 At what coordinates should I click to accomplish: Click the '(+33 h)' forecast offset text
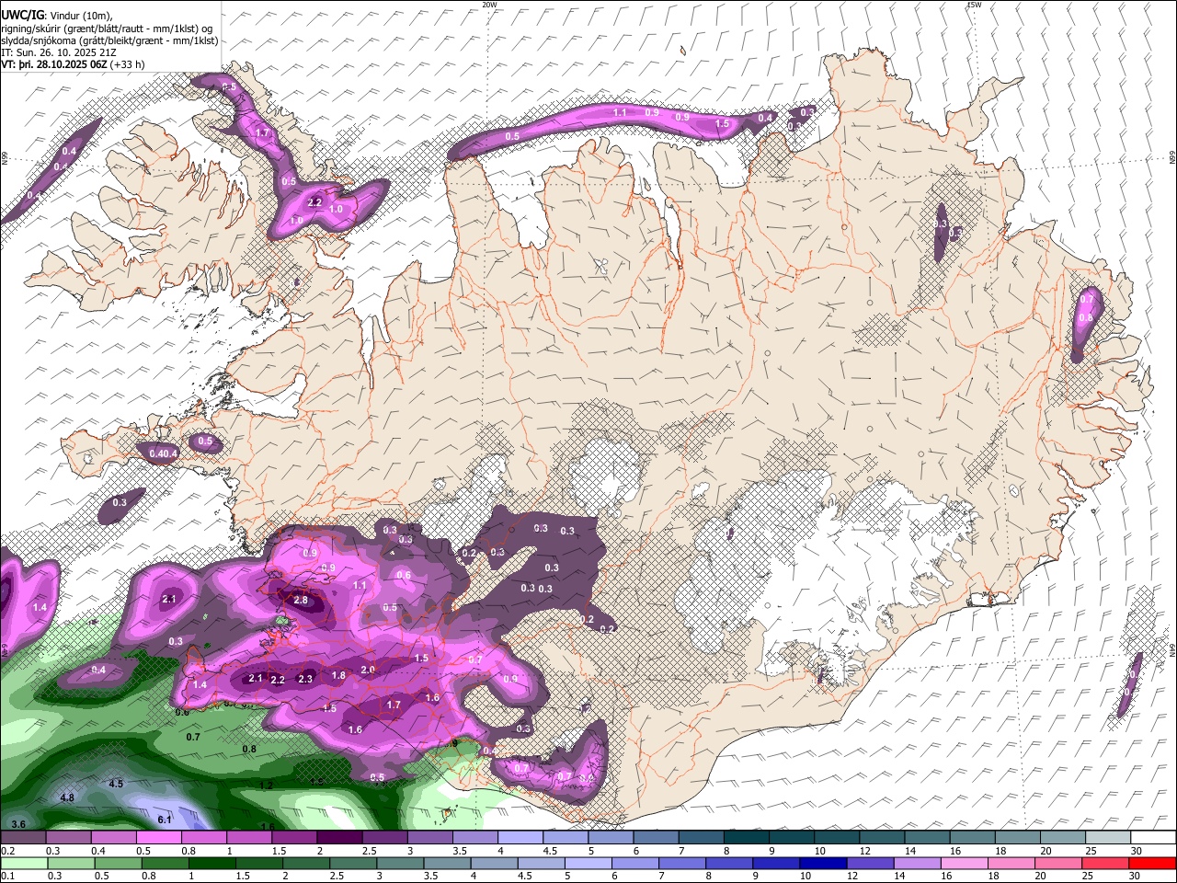[127, 64]
